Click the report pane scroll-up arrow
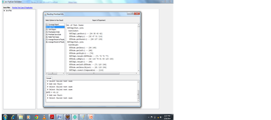This screenshot has height=120, width=271. [x=139, y=25]
